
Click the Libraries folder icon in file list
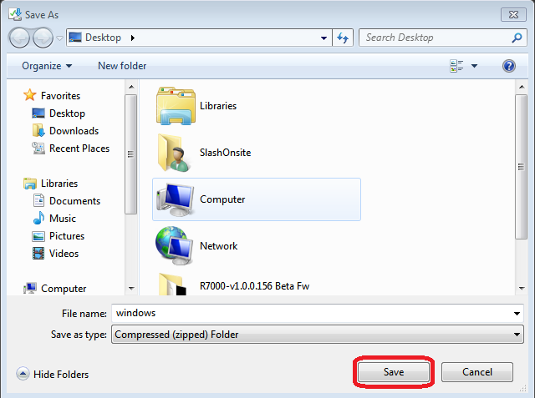[176, 106]
